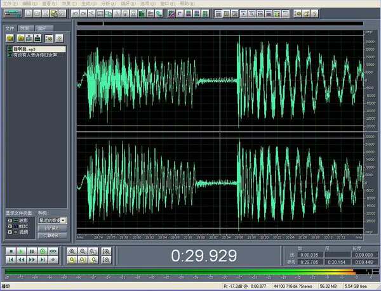Image resolution: width=381 pixels, height=291 pixels.
Task: Pause playback with the Pause button
Action: (x=31, y=251)
